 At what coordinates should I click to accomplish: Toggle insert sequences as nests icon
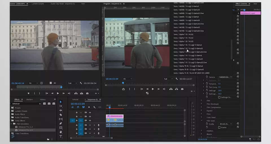coord(73,107)
